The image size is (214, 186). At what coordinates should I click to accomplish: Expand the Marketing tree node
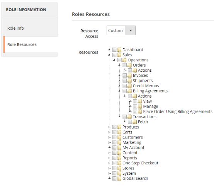click(109, 142)
